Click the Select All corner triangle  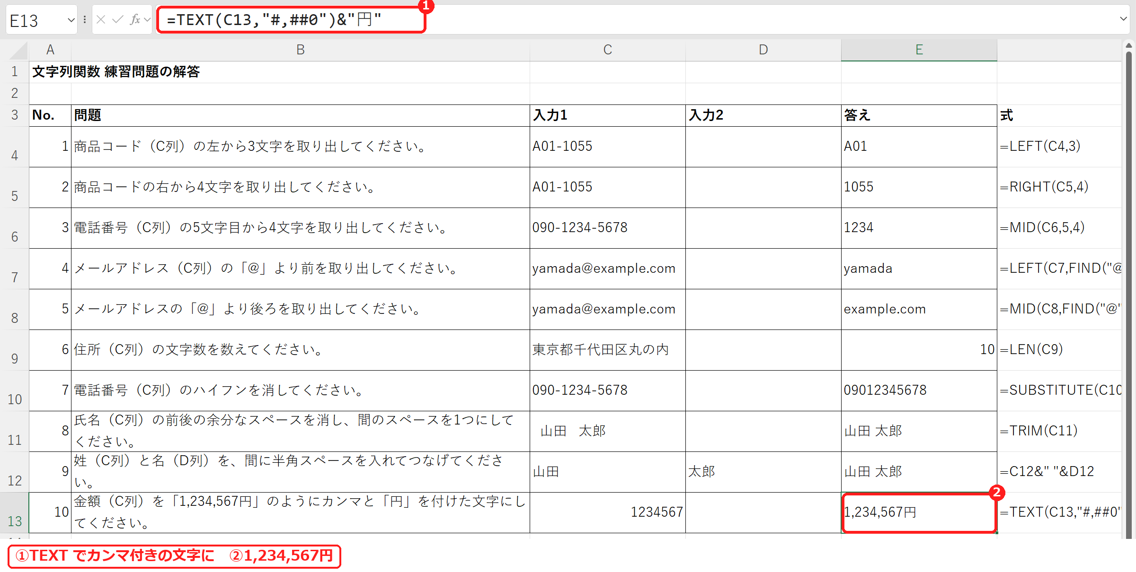pos(18,50)
